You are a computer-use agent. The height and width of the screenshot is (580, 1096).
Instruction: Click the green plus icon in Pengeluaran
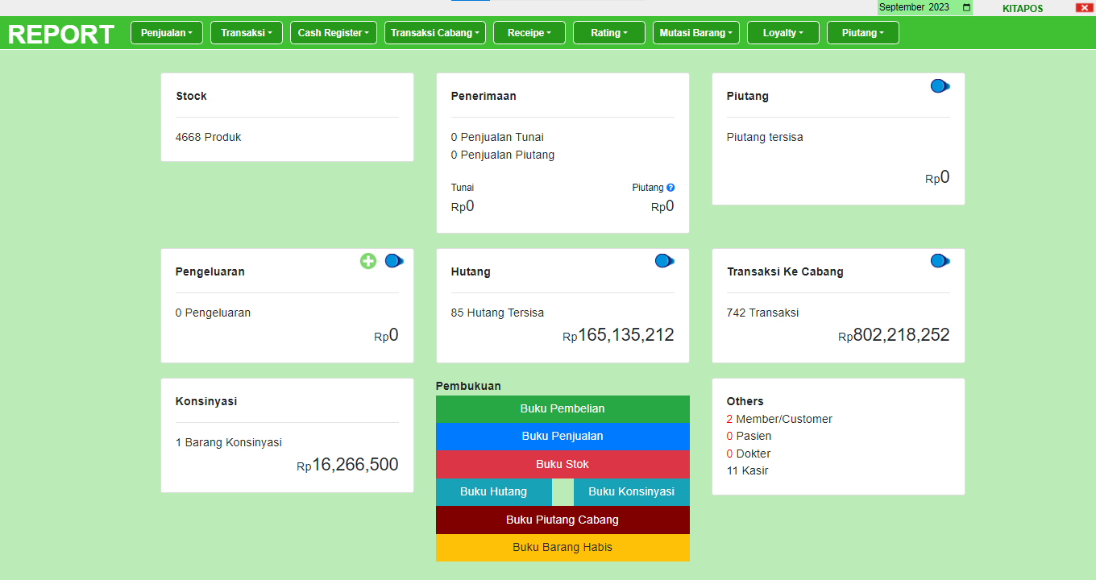pyautogui.click(x=368, y=261)
